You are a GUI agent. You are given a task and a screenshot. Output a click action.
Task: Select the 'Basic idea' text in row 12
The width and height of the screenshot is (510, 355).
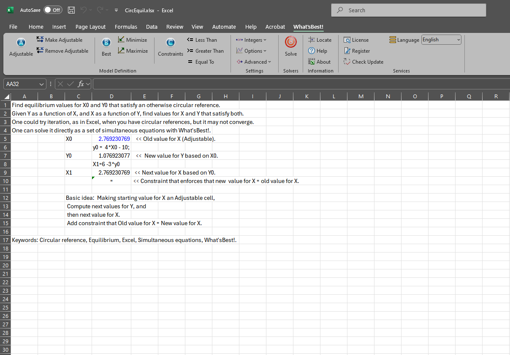[x=140, y=198]
